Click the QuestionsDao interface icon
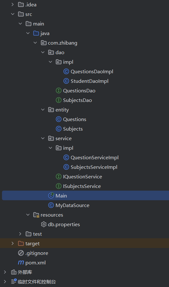 point(58,90)
